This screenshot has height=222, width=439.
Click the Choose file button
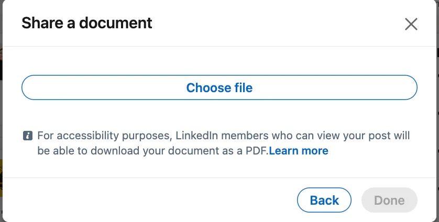pyautogui.click(x=220, y=87)
